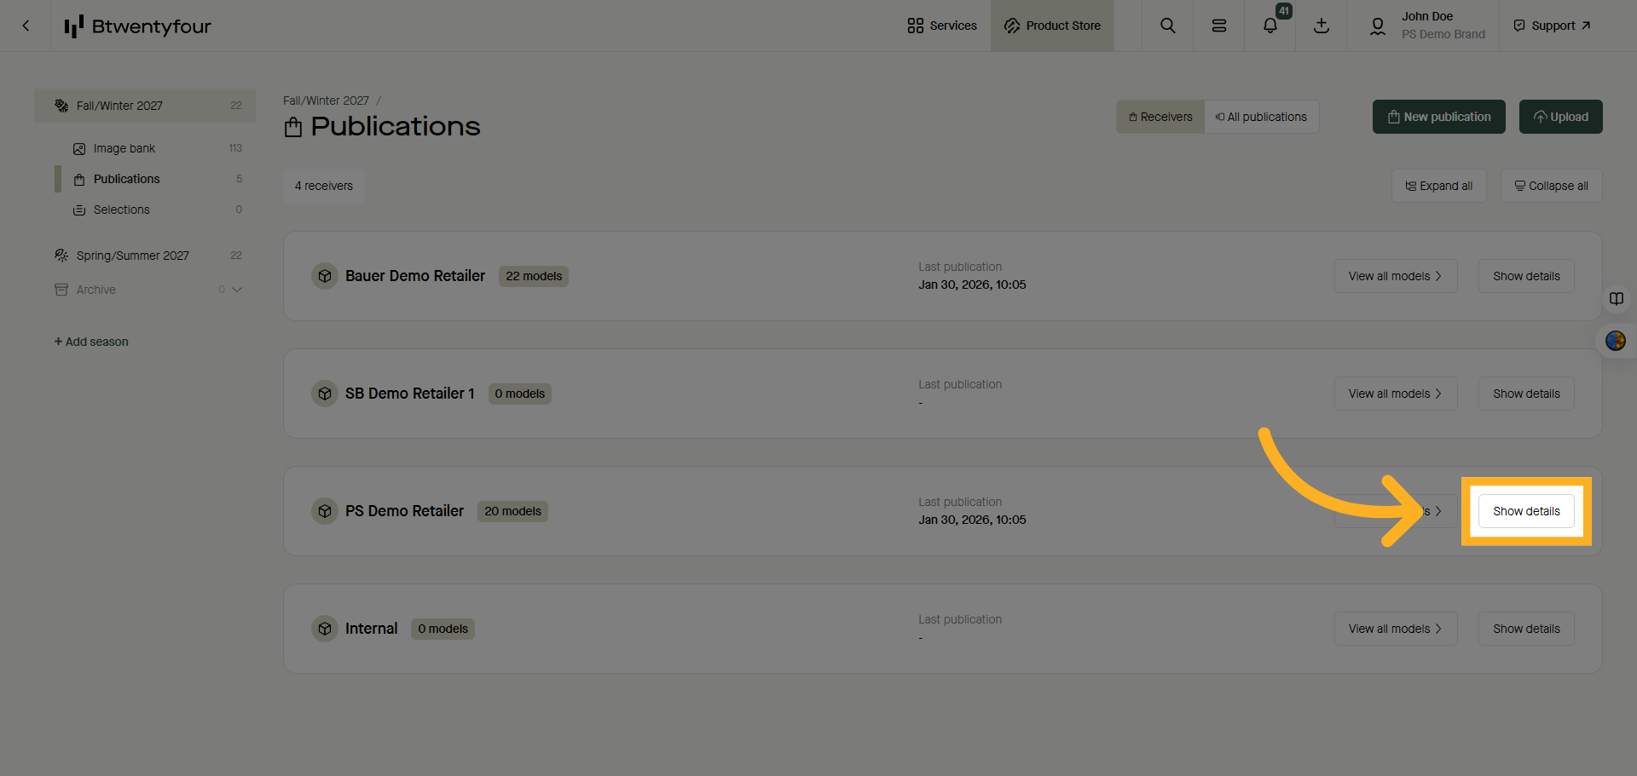This screenshot has width=1637, height=776.
Task: Open Image bank in sidebar
Action: click(124, 148)
